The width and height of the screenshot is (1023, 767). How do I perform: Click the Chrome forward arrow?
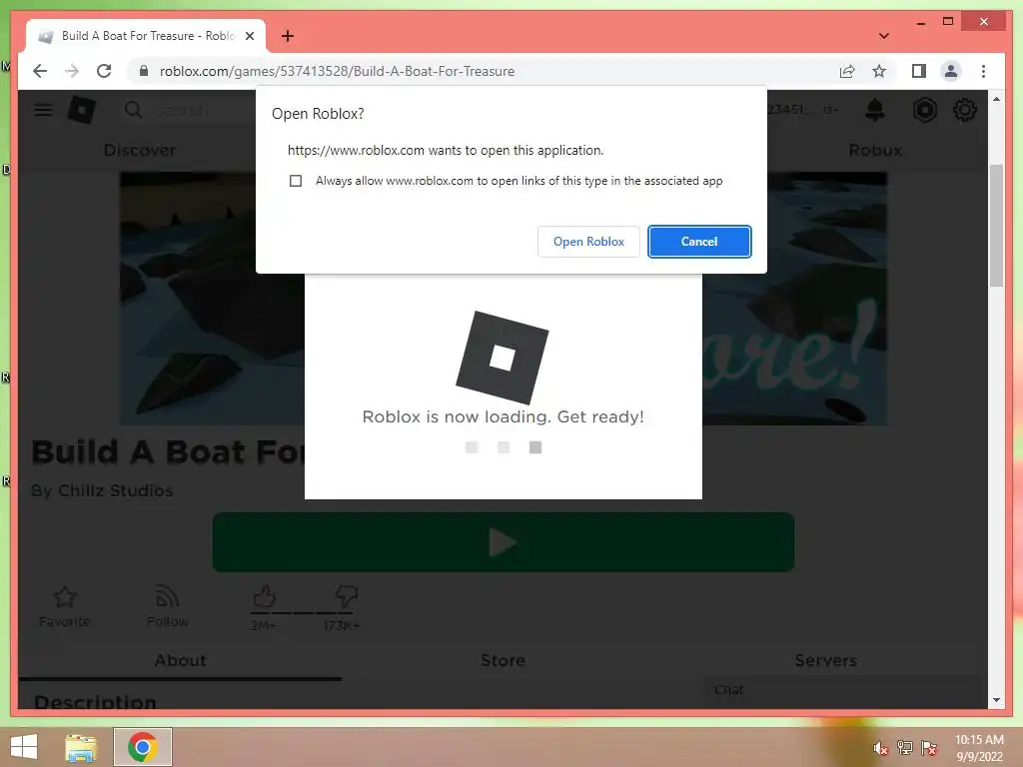coord(72,71)
